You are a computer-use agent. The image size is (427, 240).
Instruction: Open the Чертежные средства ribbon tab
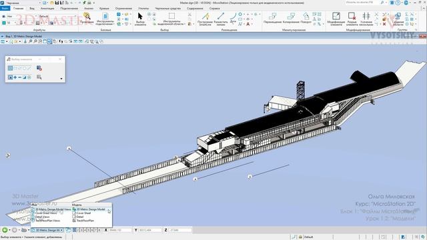(167, 9)
